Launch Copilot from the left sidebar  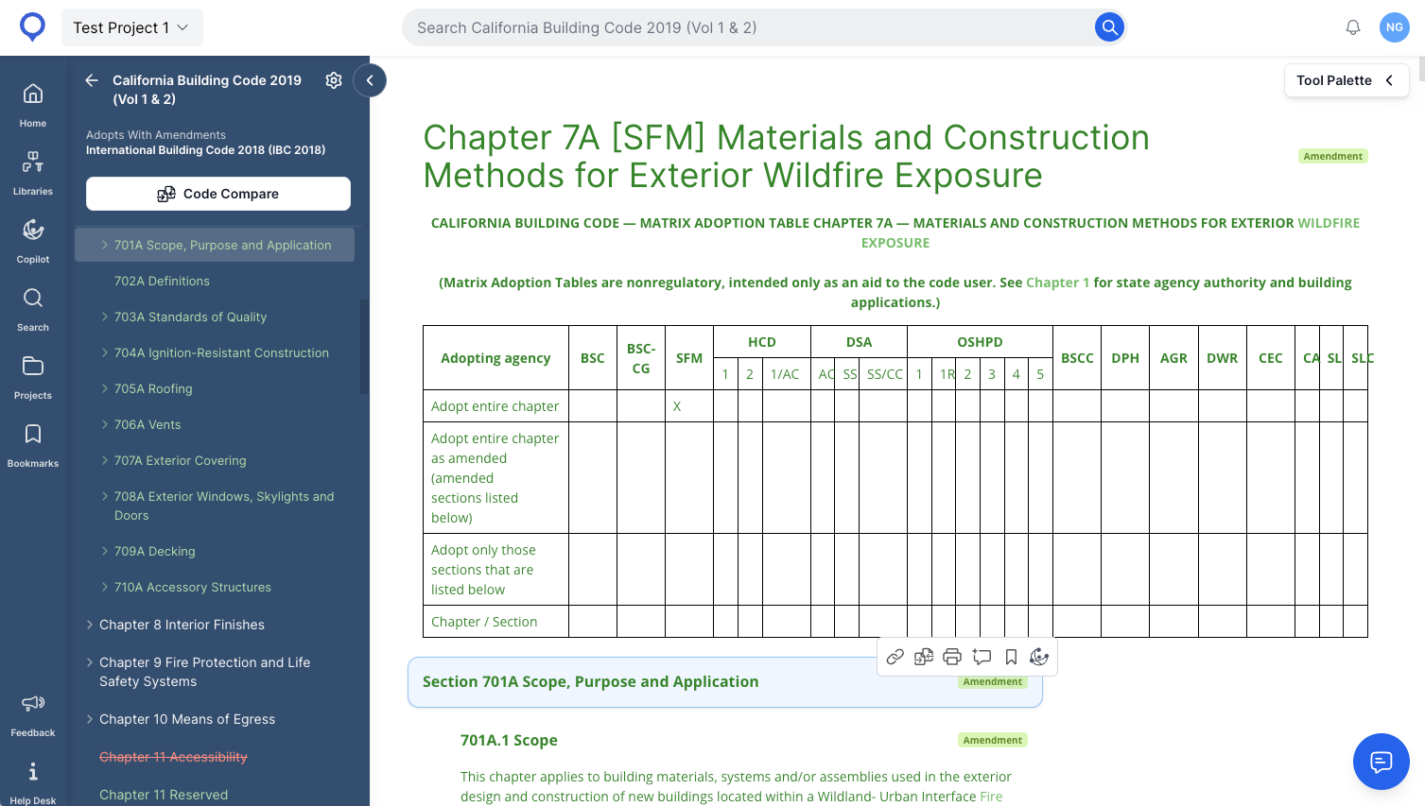pyautogui.click(x=33, y=240)
